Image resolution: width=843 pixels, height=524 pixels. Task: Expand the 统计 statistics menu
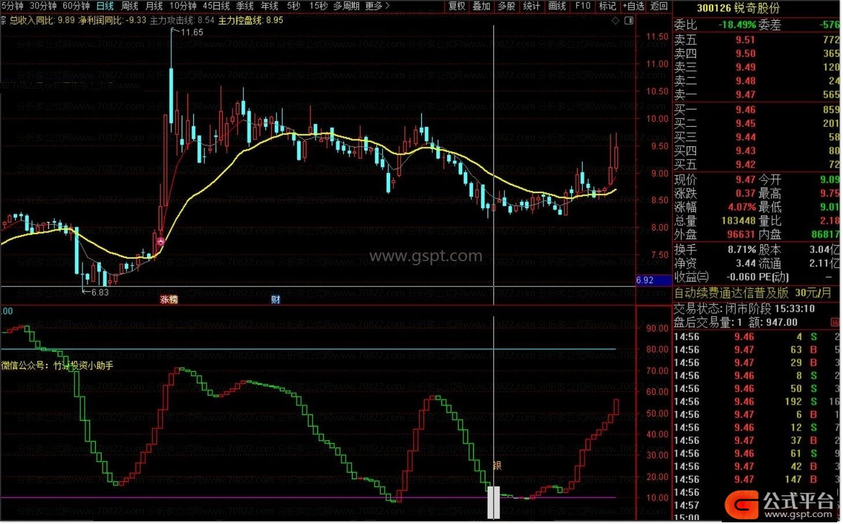click(x=531, y=6)
